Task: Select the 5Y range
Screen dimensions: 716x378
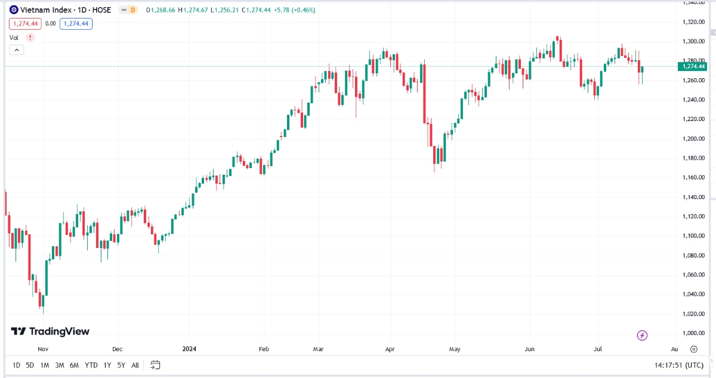Action: 121,365
